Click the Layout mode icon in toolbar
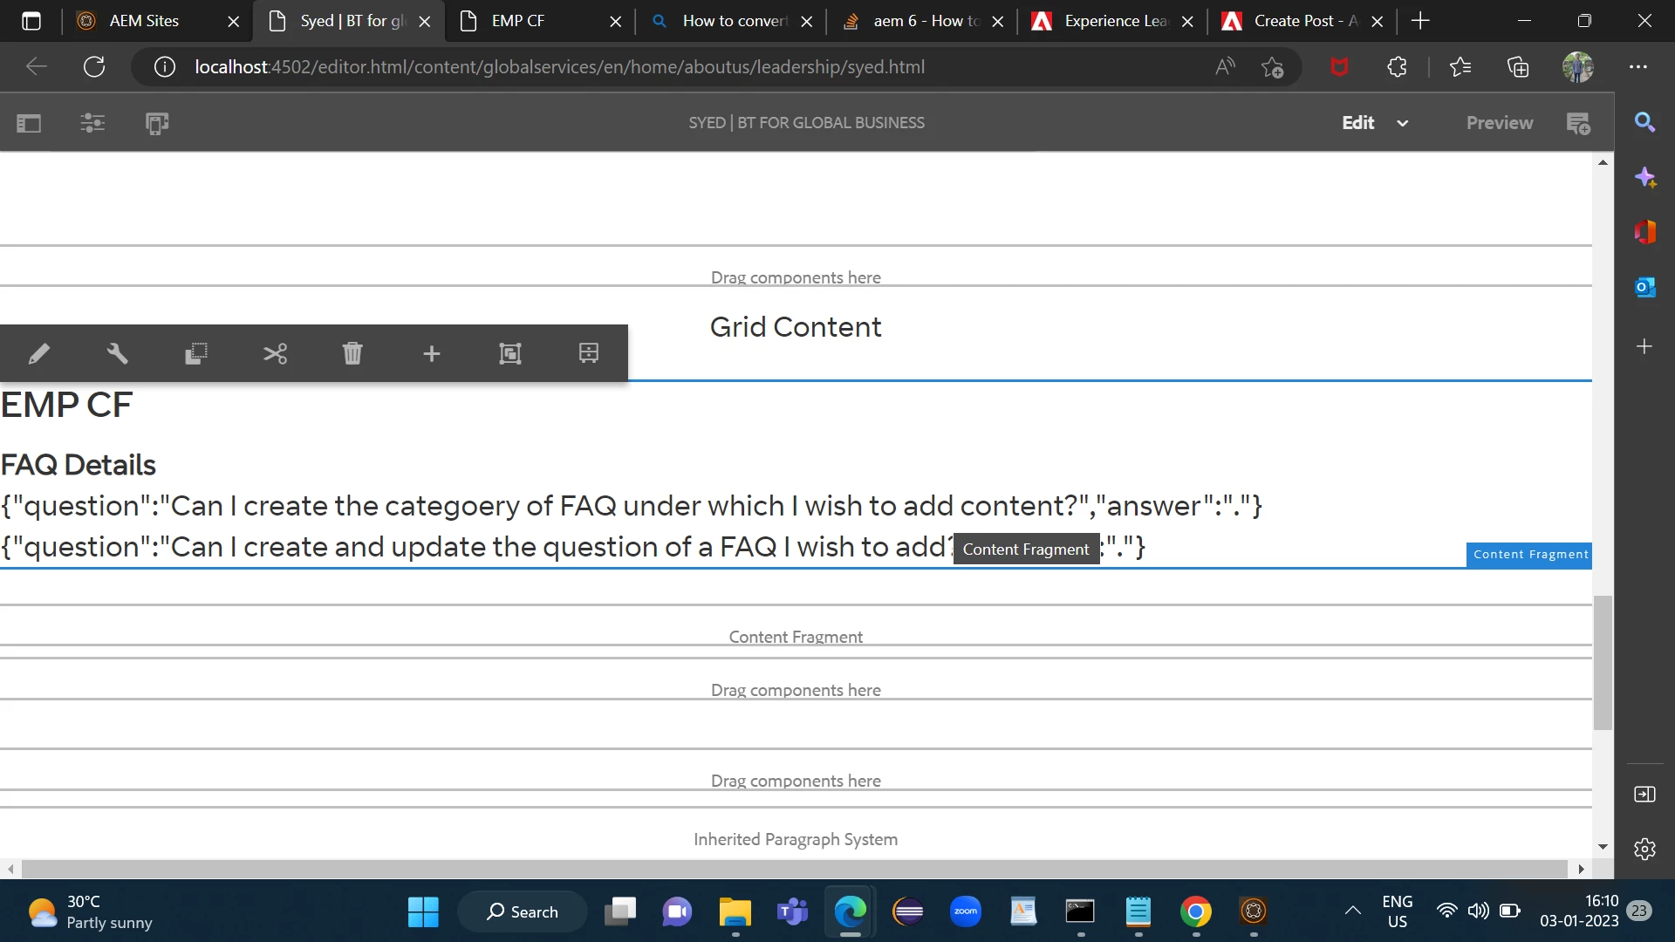 pos(589,353)
